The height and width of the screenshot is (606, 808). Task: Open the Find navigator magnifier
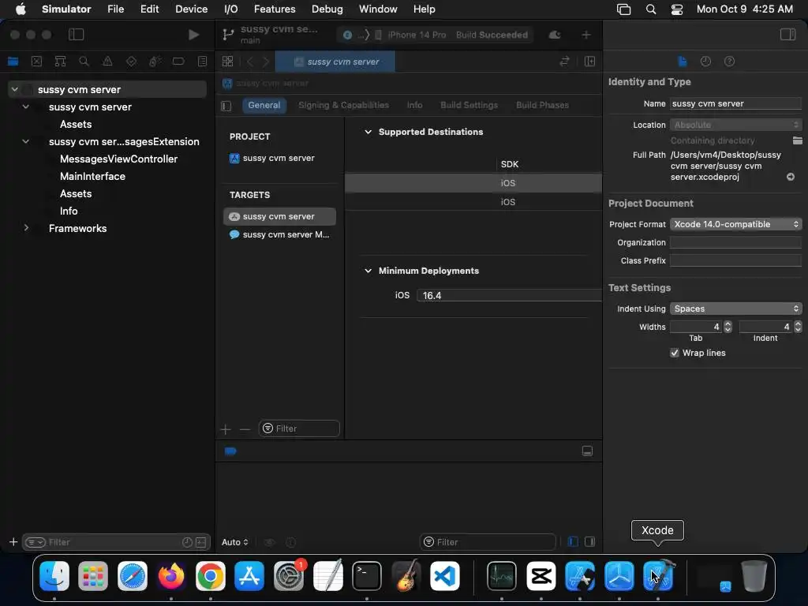[x=84, y=62]
